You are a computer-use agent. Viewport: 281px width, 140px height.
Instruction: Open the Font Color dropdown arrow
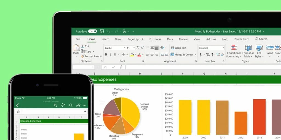click(x=143, y=55)
